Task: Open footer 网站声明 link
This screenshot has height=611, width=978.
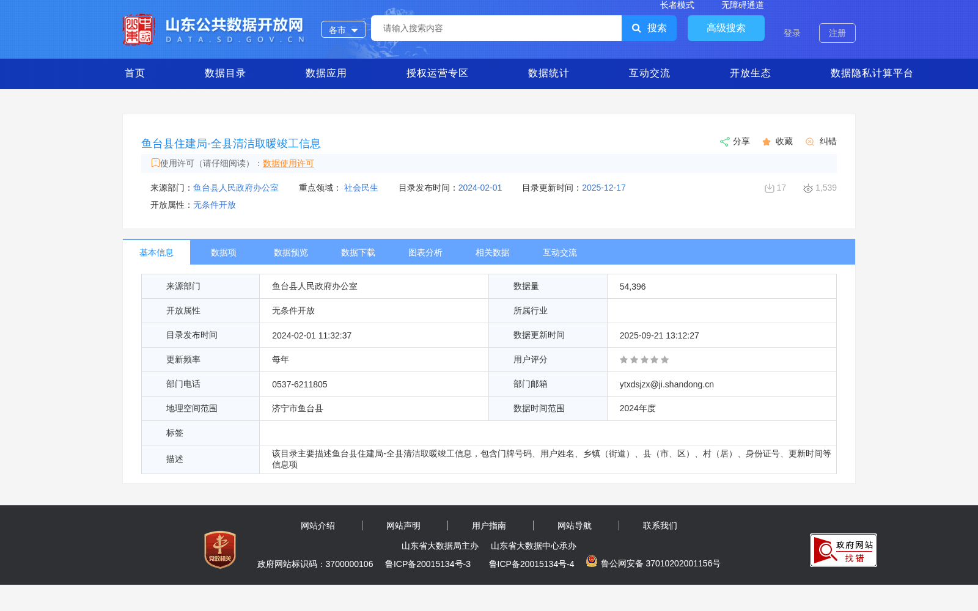Action: (x=403, y=525)
